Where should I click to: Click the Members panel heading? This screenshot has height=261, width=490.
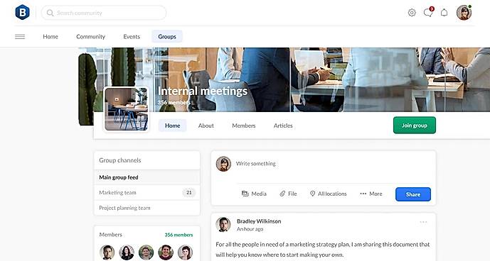click(111, 235)
